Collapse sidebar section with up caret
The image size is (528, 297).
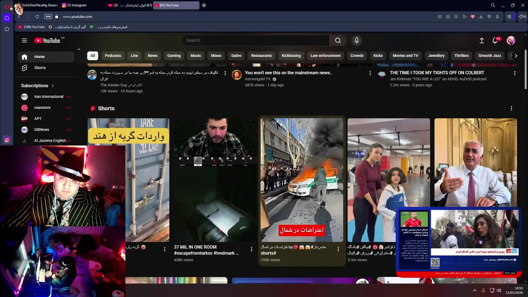[x=79, y=49]
